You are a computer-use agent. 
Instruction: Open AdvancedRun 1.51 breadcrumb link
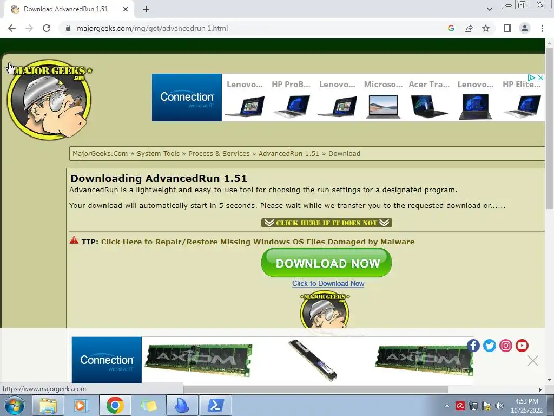[289, 153]
